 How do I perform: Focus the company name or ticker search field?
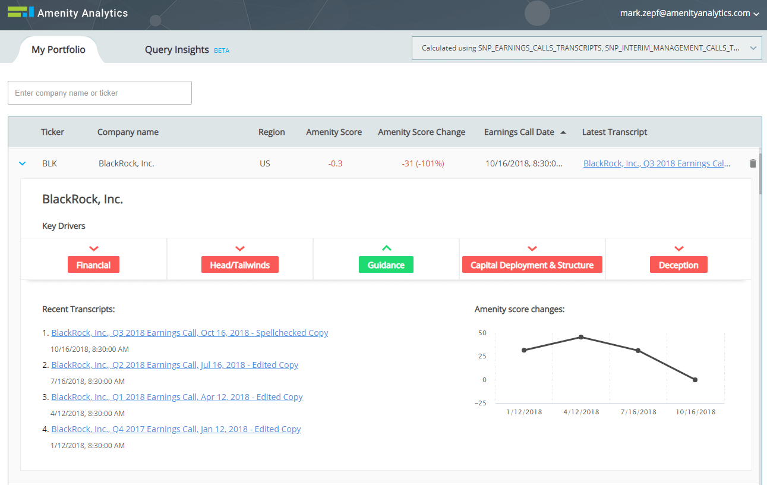pyautogui.click(x=100, y=93)
